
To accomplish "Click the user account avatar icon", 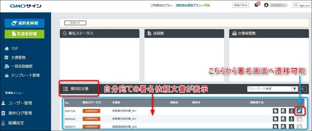I will coord(266,5).
